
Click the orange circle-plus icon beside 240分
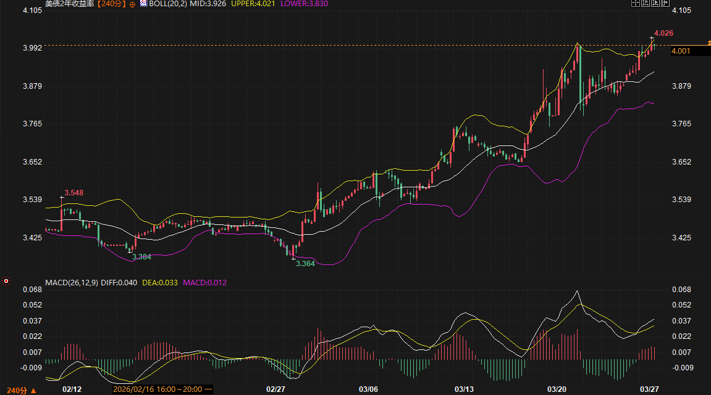coord(132,4)
